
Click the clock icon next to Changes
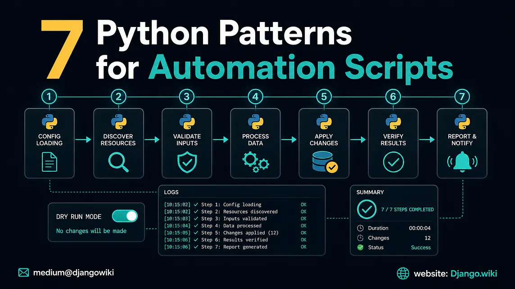coord(360,238)
